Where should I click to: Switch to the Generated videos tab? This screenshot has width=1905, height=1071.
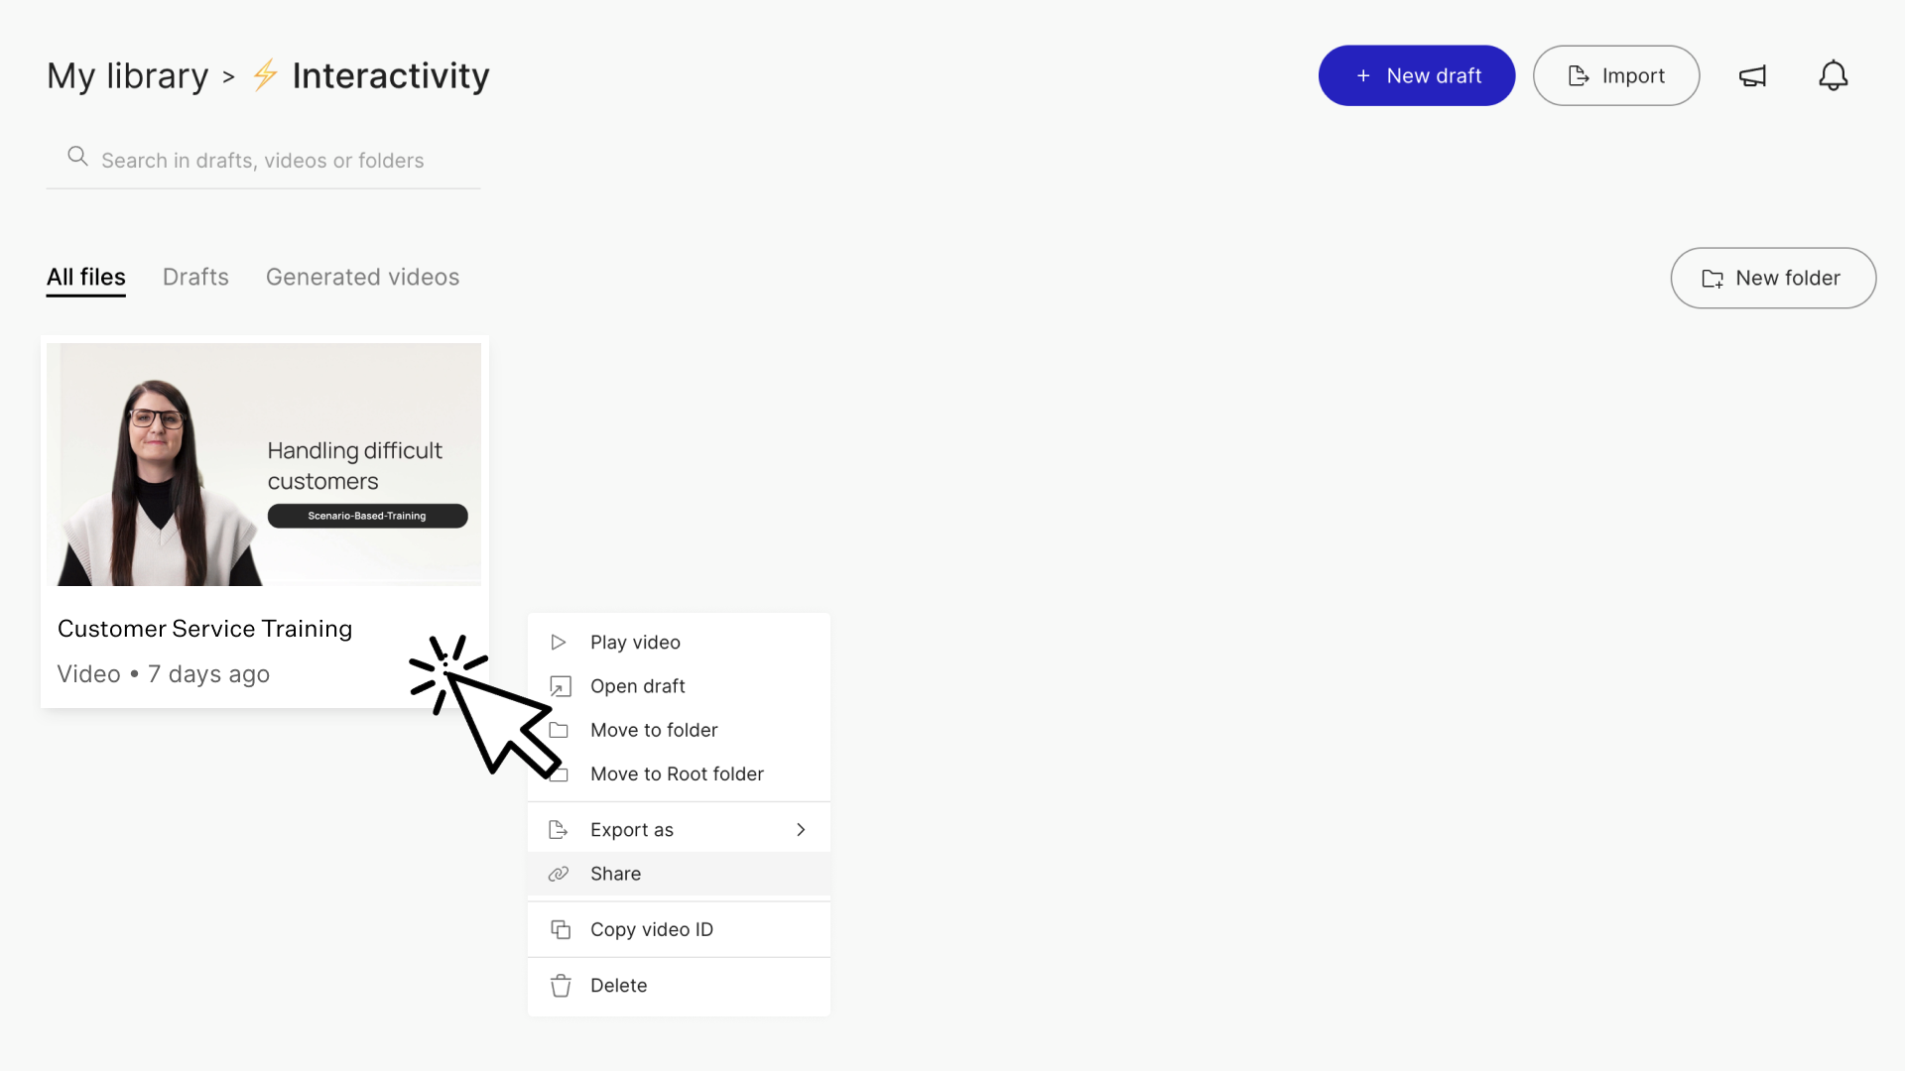click(x=362, y=278)
